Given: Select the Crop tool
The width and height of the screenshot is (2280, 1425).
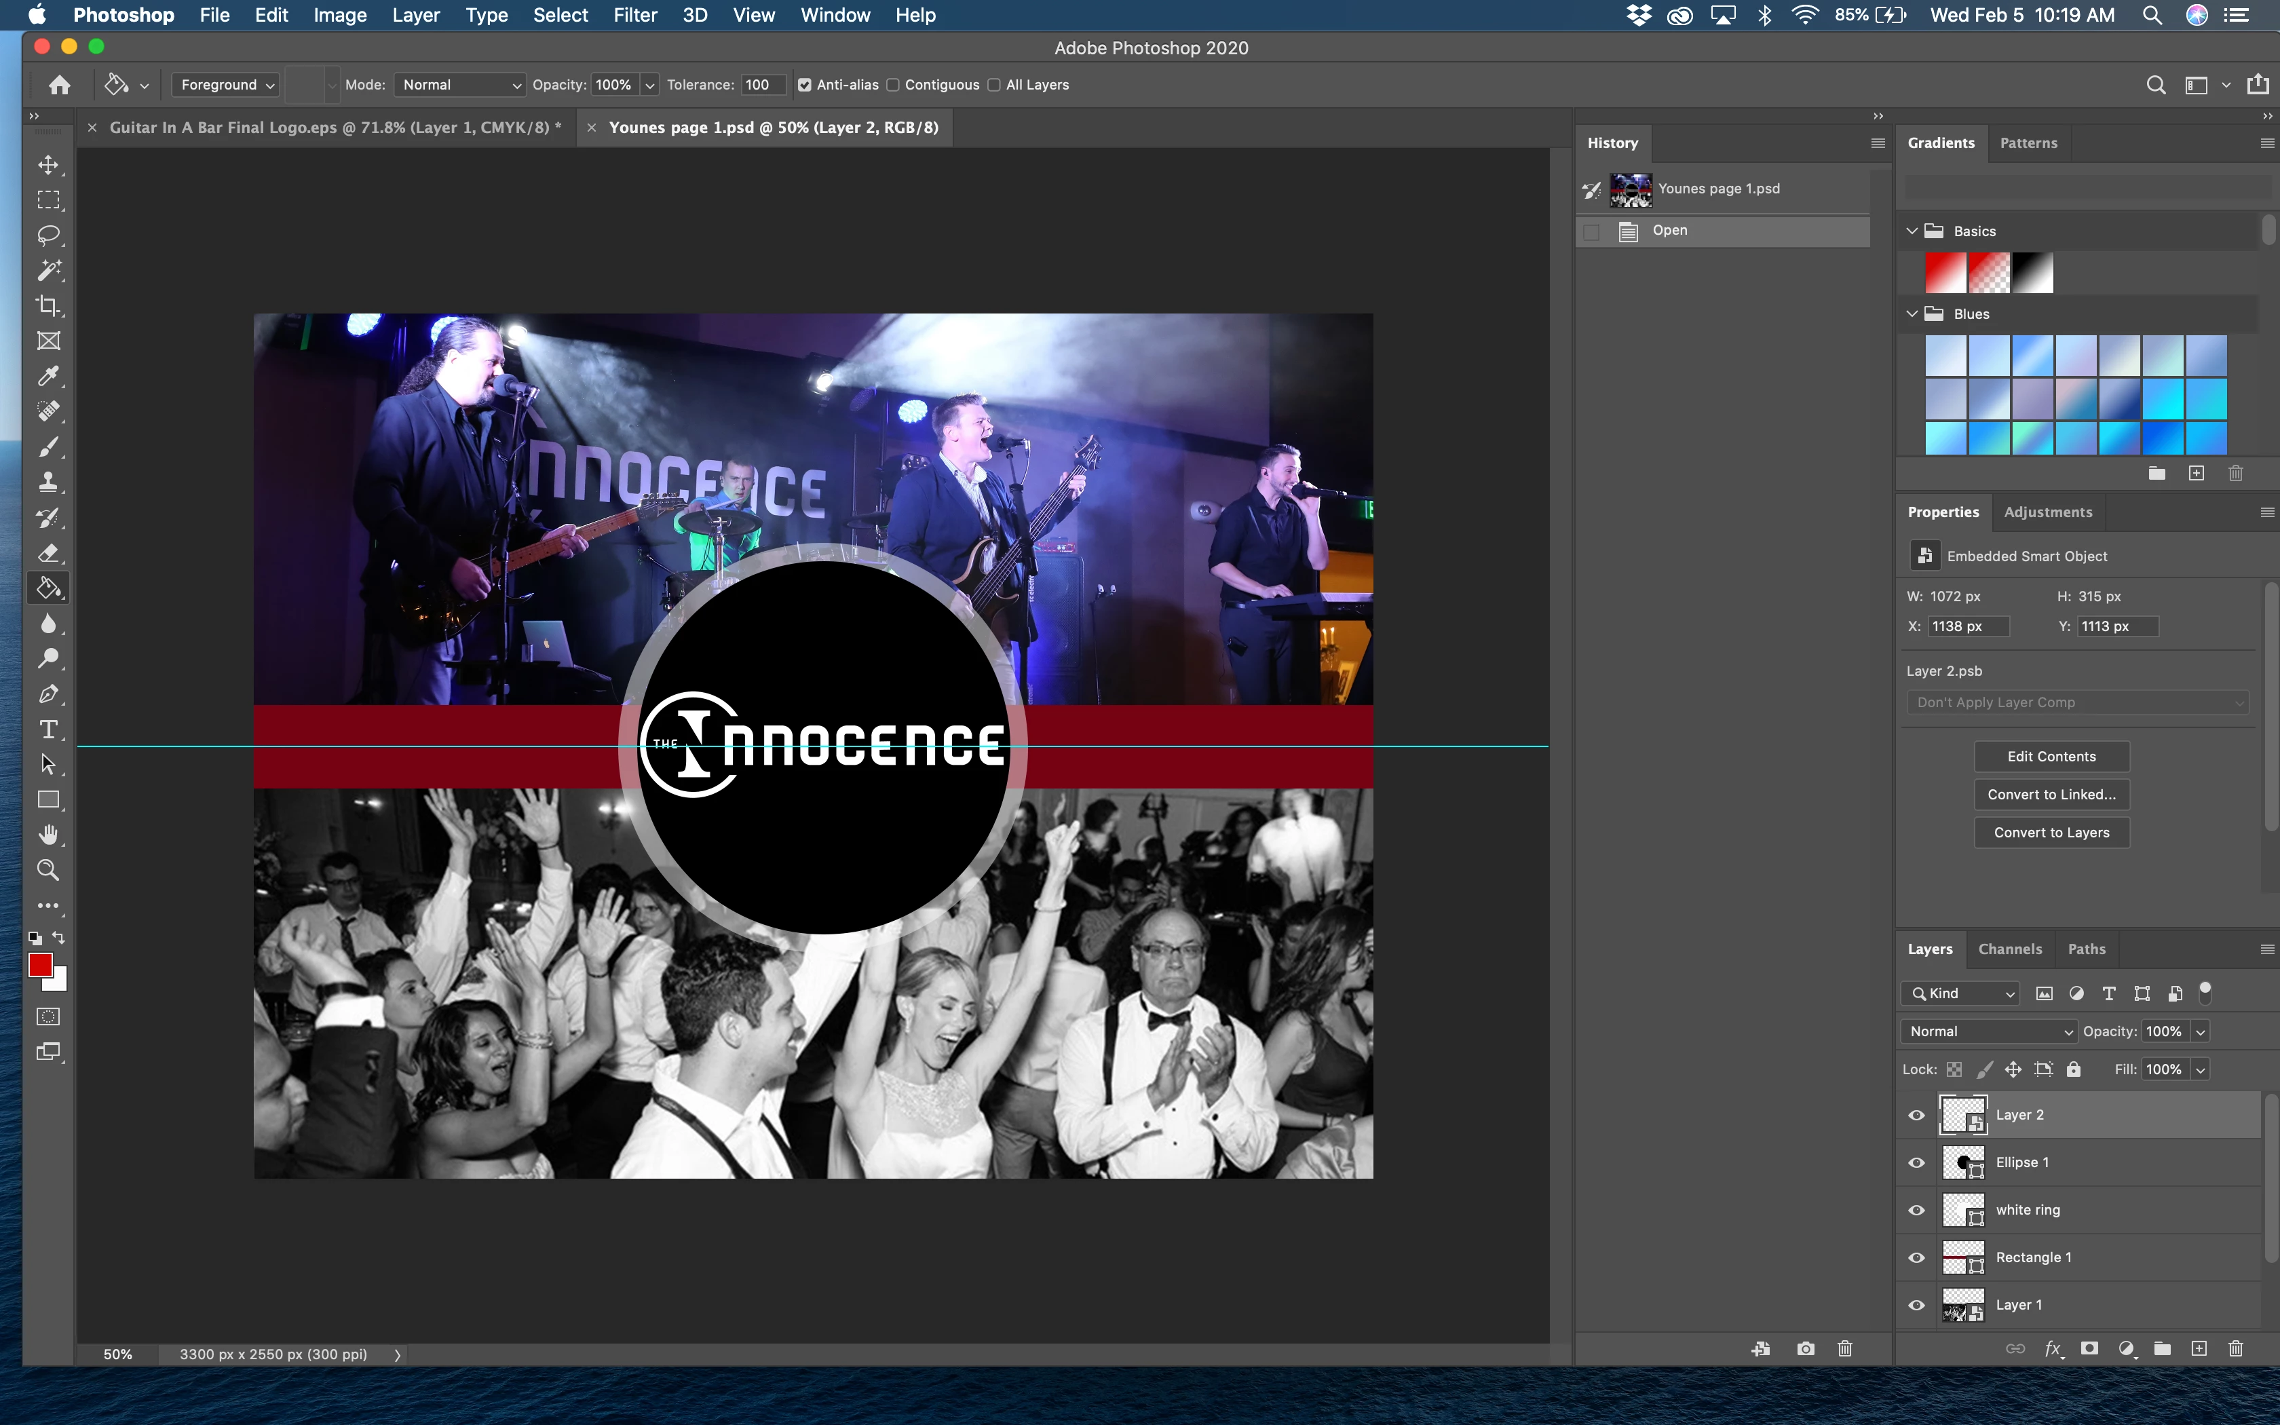Looking at the screenshot, I should (x=48, y=305).
